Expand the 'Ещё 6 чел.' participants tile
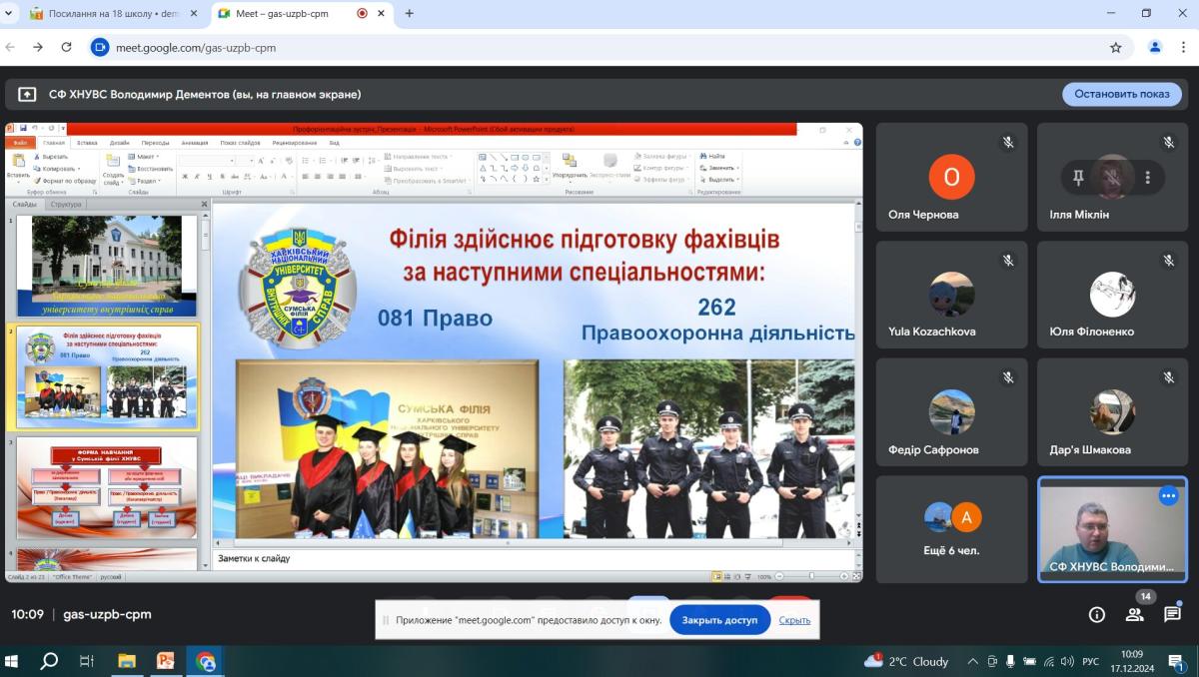 [951, 529]
